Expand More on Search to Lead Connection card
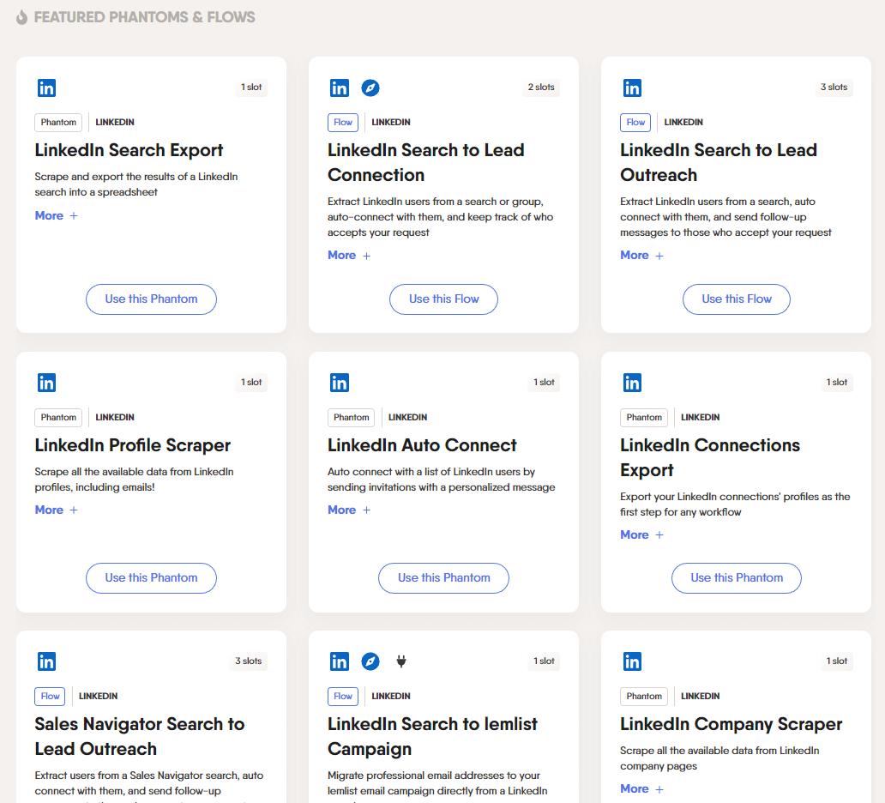Viewport: 885px width, 803px height. pos(349,256)
